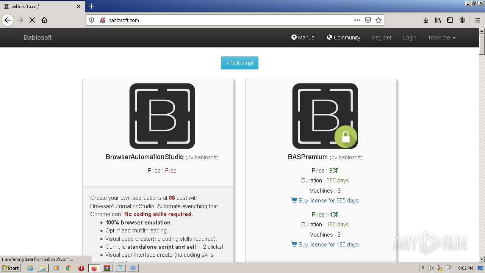Show hidden system tray icons
The height and width of the screenshot is (273, 485).
click(422, 268)
